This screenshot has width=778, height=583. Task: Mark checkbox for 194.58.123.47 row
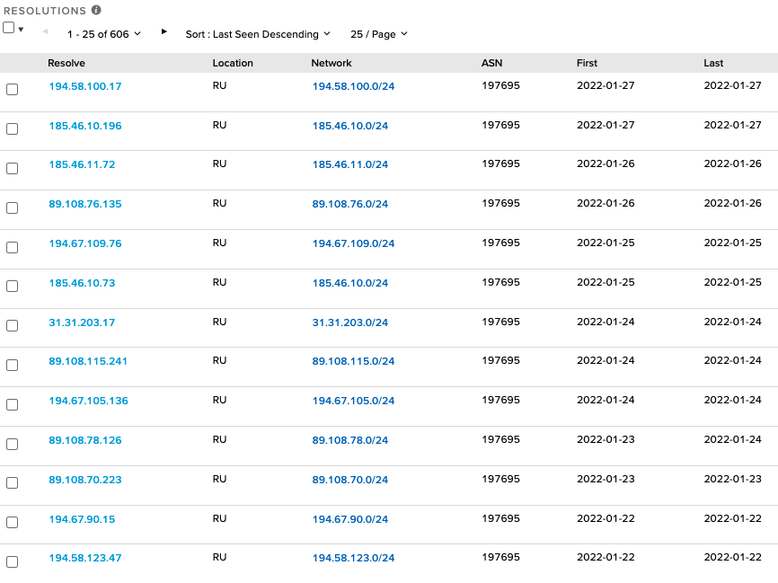pos(12,561)
